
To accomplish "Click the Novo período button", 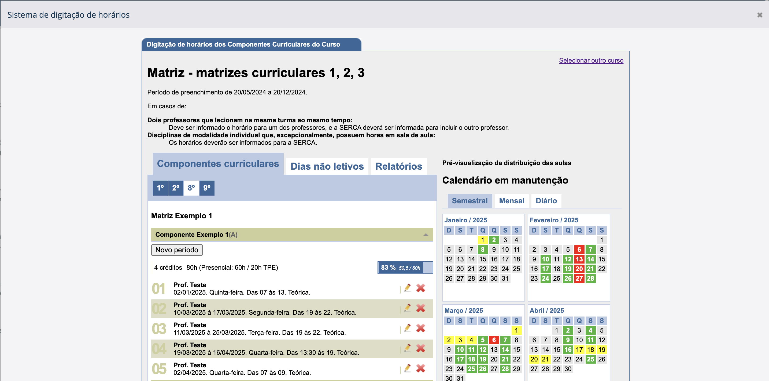I will (x=177, y=250).
